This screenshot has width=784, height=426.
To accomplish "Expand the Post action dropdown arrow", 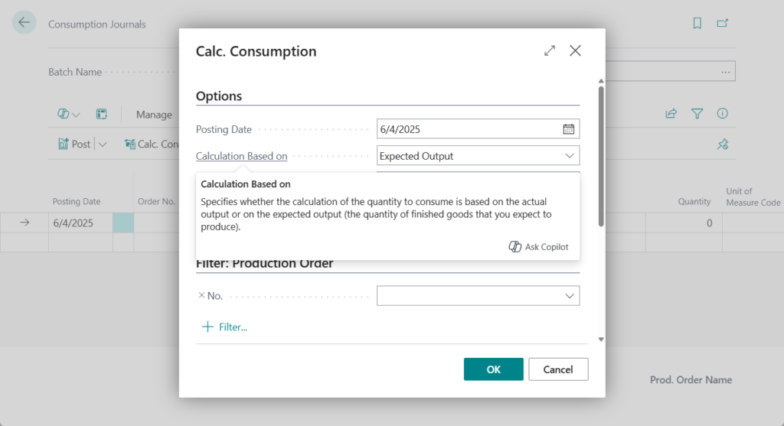I will tap(104, 144).
